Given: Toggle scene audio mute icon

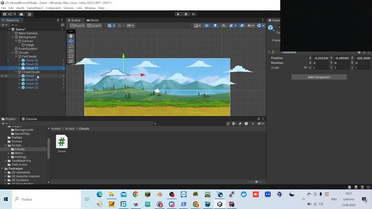Looking at the screenshot, I should [x=224, y=26].
